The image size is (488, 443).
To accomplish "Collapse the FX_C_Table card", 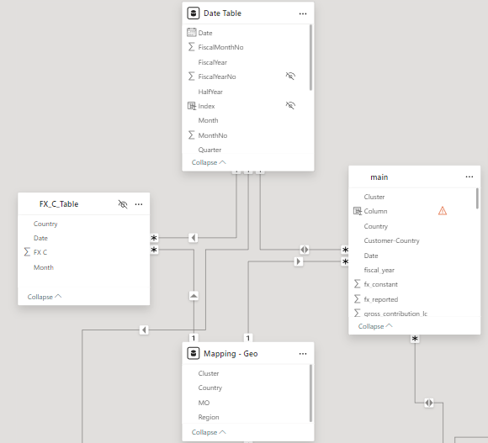I will click(x=45, y=297).
